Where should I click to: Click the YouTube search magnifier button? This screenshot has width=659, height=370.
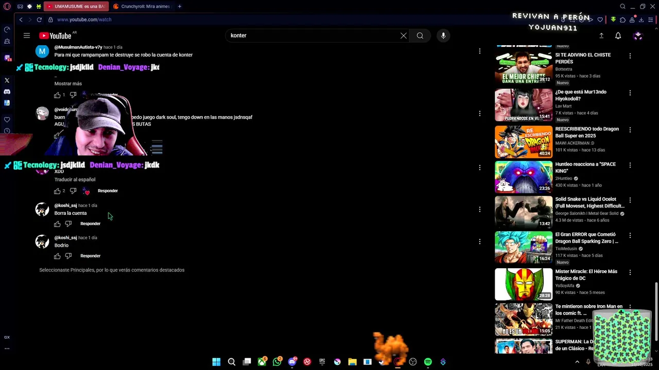click(420, 35)
